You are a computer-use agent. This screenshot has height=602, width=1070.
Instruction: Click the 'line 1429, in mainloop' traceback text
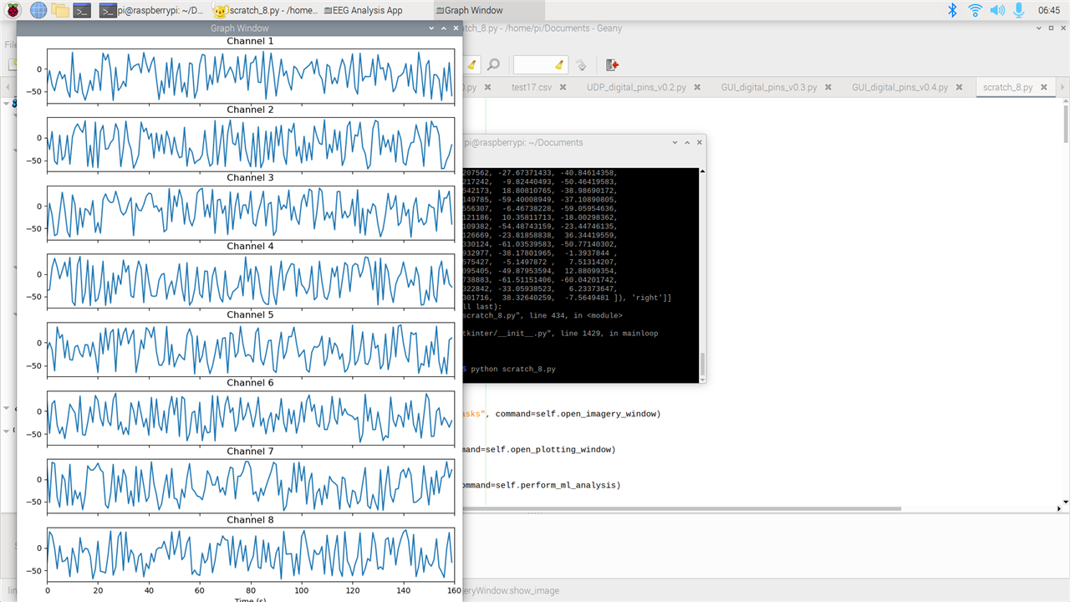pos(610,333)
